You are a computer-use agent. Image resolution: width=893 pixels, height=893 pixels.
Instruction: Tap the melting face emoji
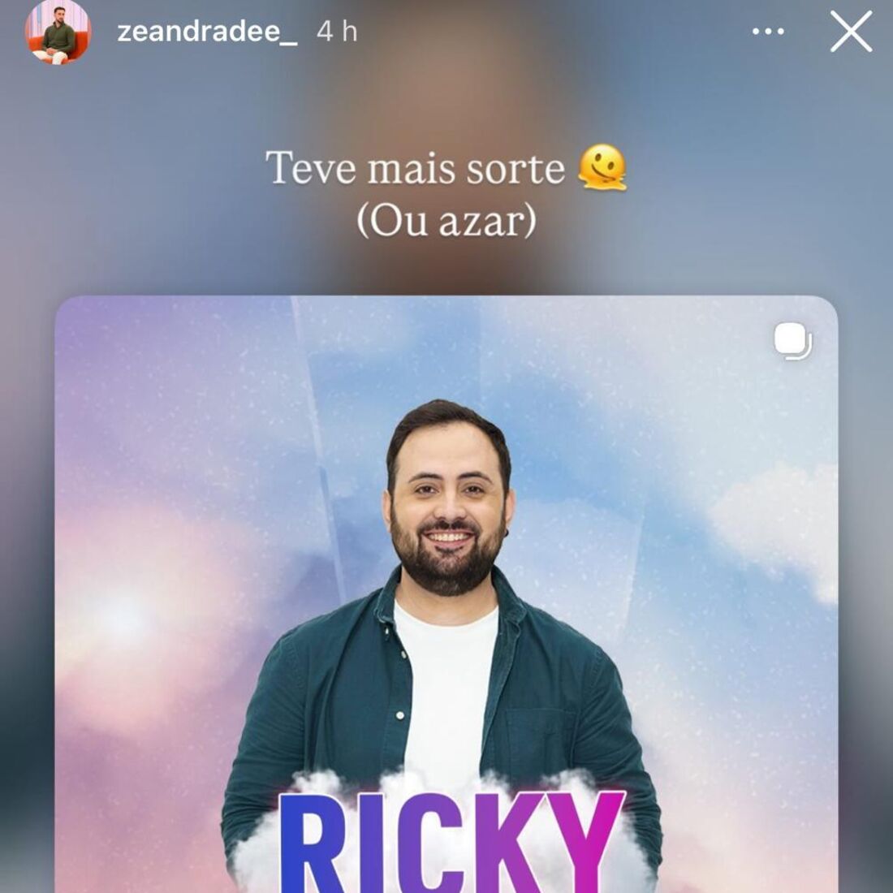(x=602, y=168)
